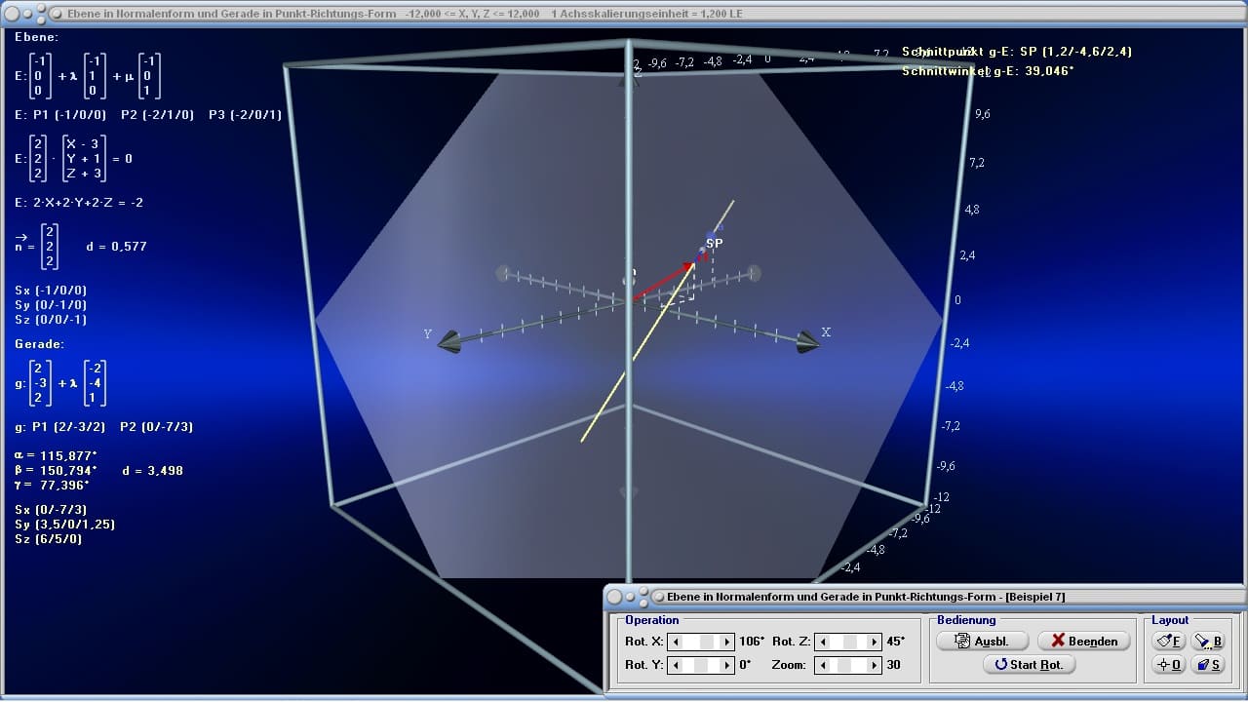Viewport: 1248px width, 702px height.
Task: Click the X axis arrowhead in 3D view
Action: coord(807,342)
